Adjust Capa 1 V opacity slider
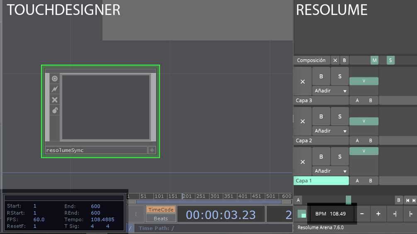 [x=364, y=151]
